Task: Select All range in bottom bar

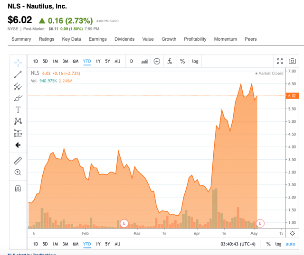Action: coord(117,244)
